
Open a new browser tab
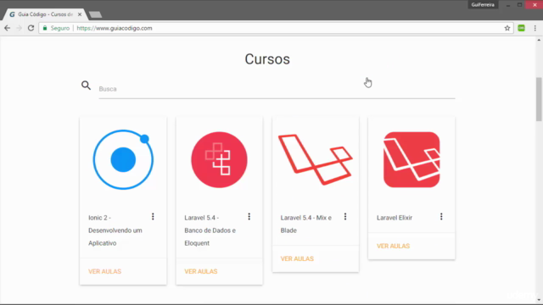(95, 14)
